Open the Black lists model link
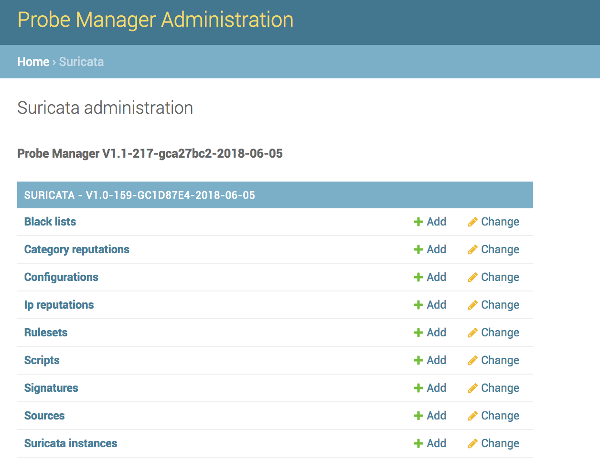Image resolution: width=600 pixels, height=473 pixels. coord(50,222)
